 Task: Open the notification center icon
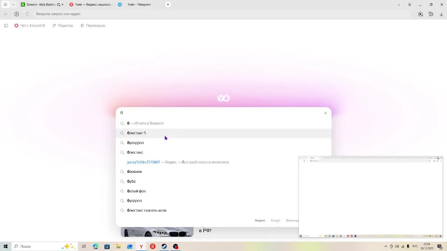(x=440, y=246)
